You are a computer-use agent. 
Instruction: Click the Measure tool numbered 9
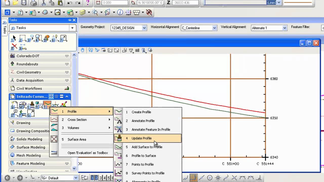(23, 47)
